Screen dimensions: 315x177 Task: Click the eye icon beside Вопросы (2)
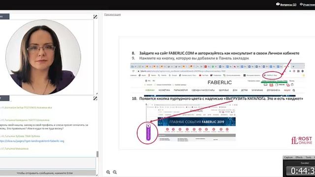point(278,4)
